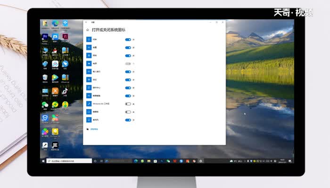
Task: Open the TikTok desktop shortcut
Action: pos(65,91)
